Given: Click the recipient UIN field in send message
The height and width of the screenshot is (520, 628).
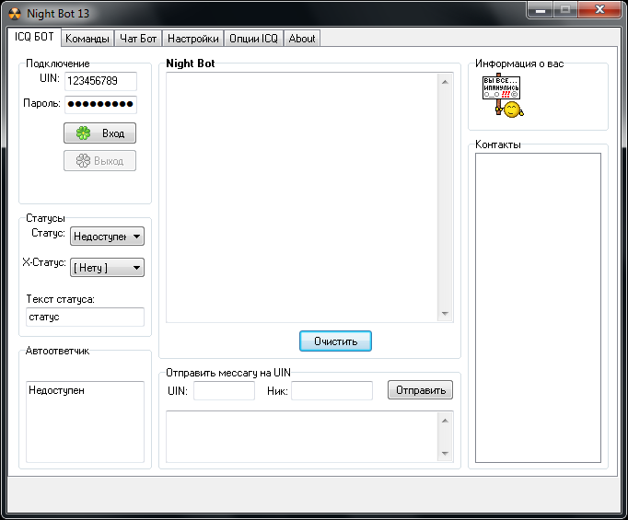Looking at the screenshot, I should pyautogui.click(x=225, y=390).
